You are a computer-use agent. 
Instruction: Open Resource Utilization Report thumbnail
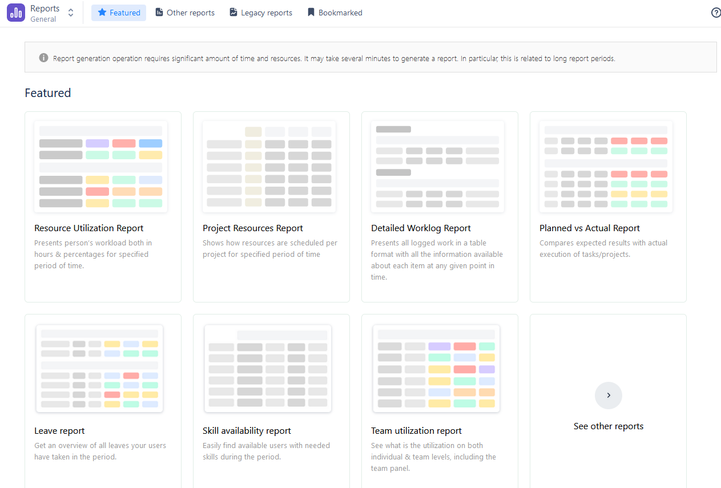point(100,167)
